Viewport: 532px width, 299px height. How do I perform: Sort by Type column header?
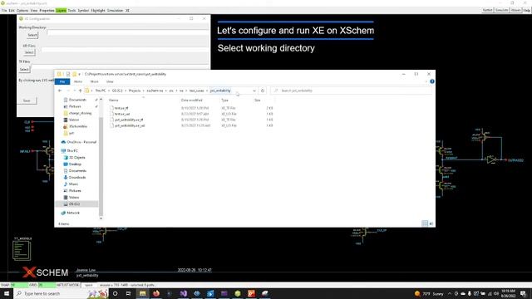[225, 100]
